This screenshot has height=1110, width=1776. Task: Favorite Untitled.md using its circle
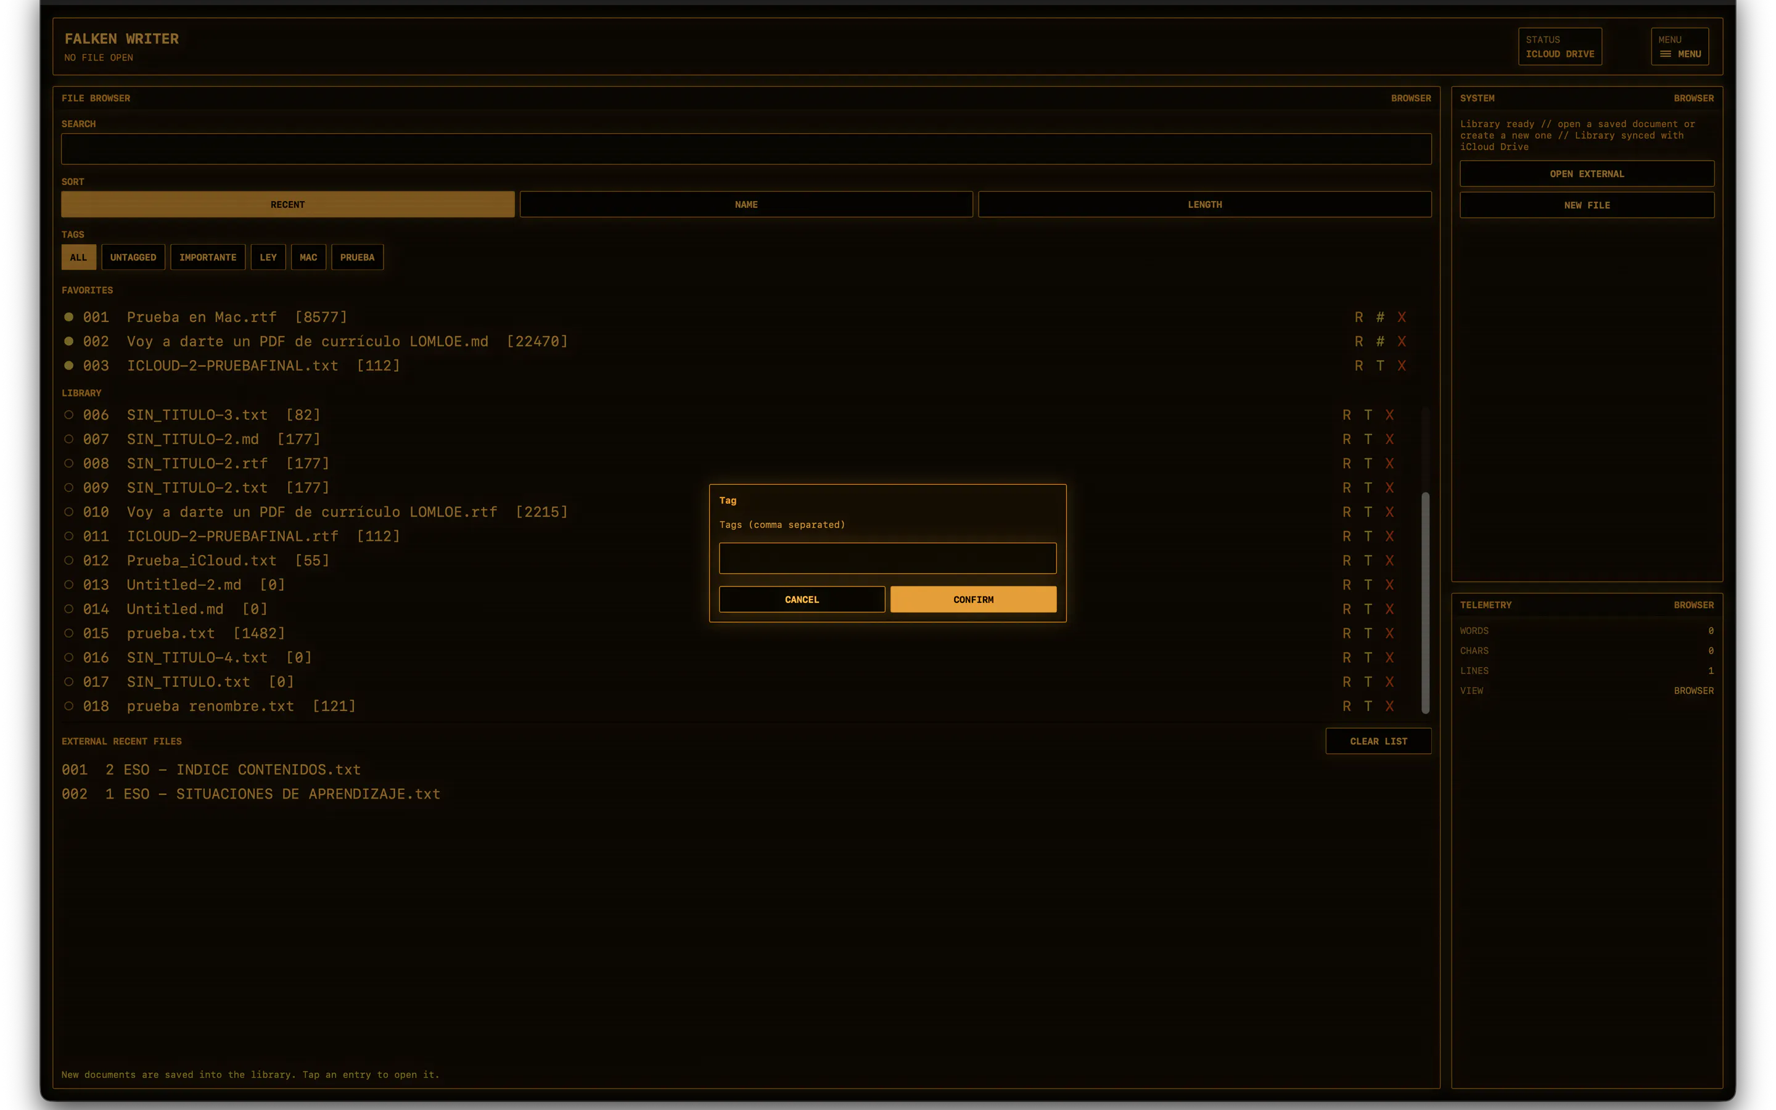tap(68, 609)
